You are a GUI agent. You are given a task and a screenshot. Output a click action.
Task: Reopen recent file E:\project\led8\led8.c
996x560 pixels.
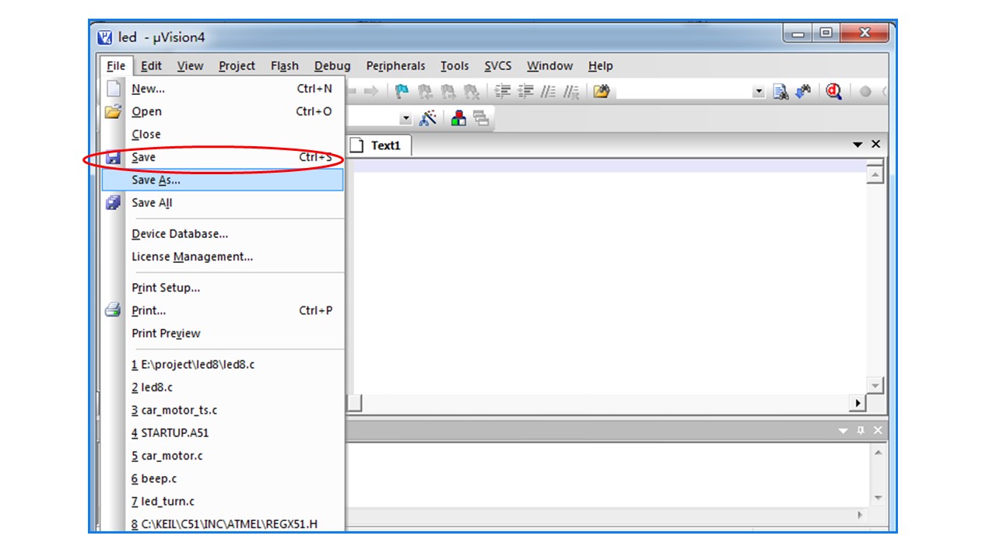tap(223, 364)
